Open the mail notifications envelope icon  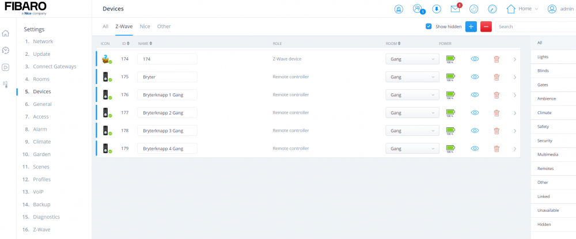click(x=455, y=9)
